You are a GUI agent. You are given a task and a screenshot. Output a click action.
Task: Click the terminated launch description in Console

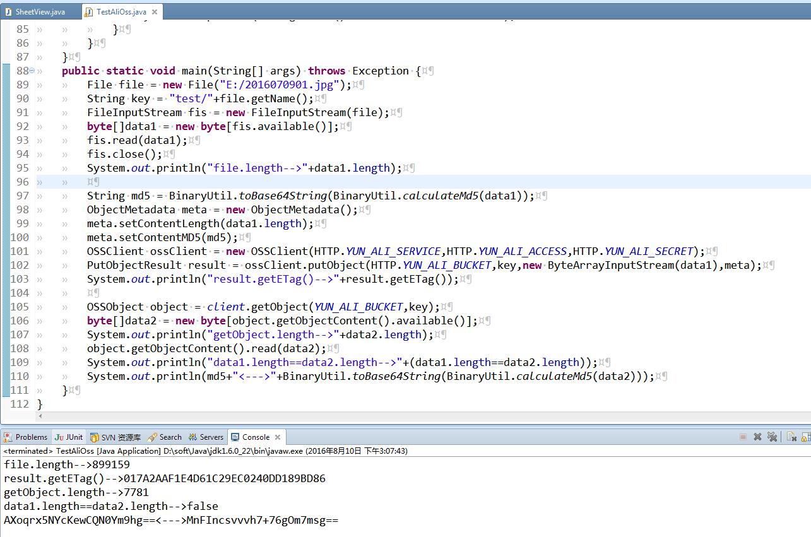pos(206,451)
